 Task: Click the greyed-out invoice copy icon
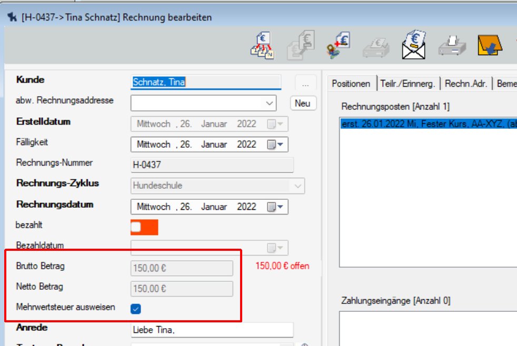point(300,46)
